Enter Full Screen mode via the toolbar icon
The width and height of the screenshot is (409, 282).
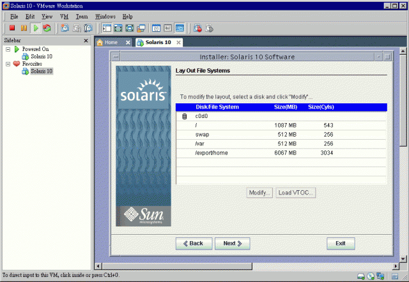[x=130, y=28]
